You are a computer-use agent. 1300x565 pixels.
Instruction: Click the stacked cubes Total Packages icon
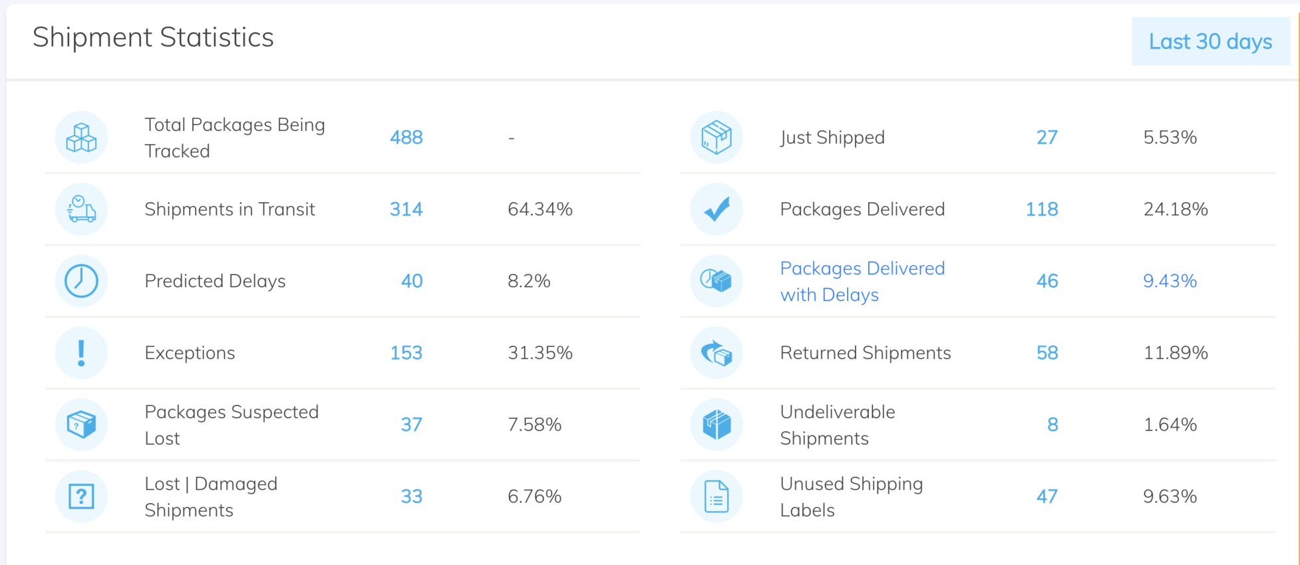point(81,138)
